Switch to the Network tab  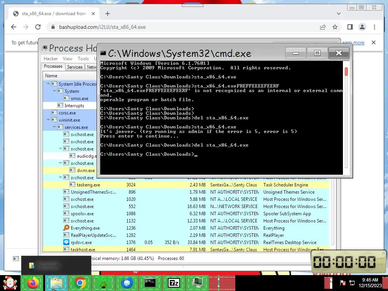[91, 67]
